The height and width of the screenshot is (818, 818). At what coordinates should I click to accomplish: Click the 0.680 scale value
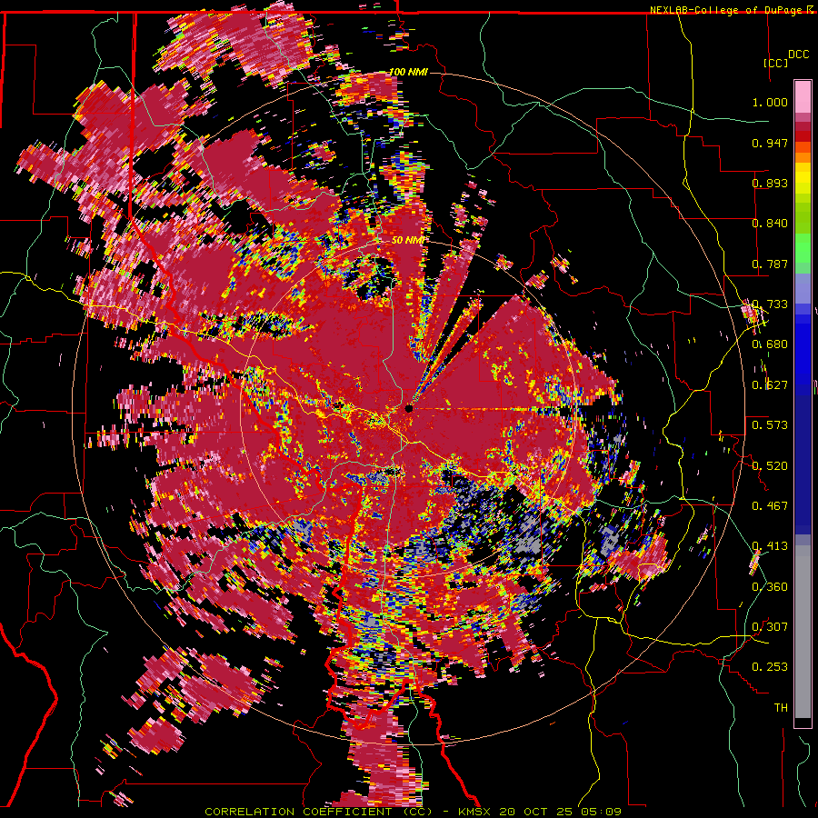click(x=770, y=344)
